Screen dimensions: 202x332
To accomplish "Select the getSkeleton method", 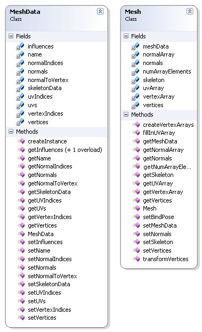I will [158, 175].
